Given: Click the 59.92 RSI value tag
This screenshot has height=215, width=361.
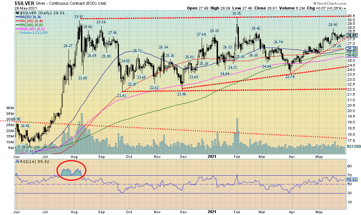Looking at the screenshot, I should click(352, 179).
